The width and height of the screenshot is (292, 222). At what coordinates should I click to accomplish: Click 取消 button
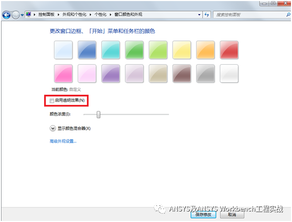tap(232, 215)
